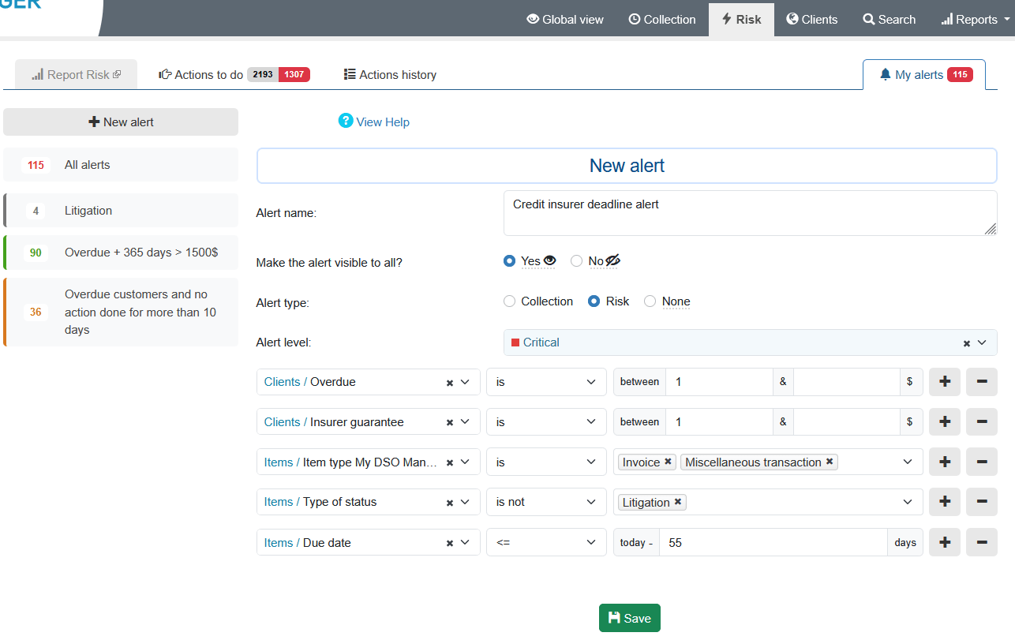Open the 'is not' operator dropdown

coord(546,502)
